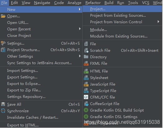Click the Gradle Kotlin DSL Build Script icon
This screenshot has height=128, width=163.
click(x=86, y=110)
